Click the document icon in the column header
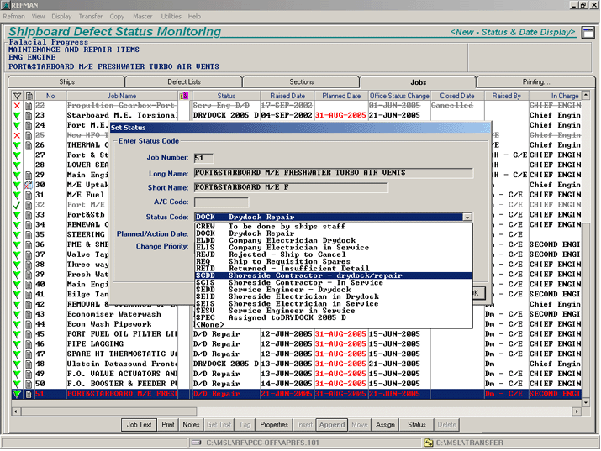 tap(29, 97)
